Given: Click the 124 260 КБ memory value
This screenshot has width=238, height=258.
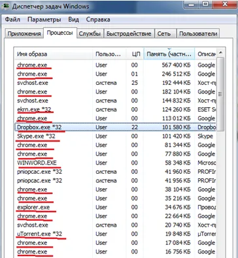Looking at the screenshot, I should (x=177, y=109).
